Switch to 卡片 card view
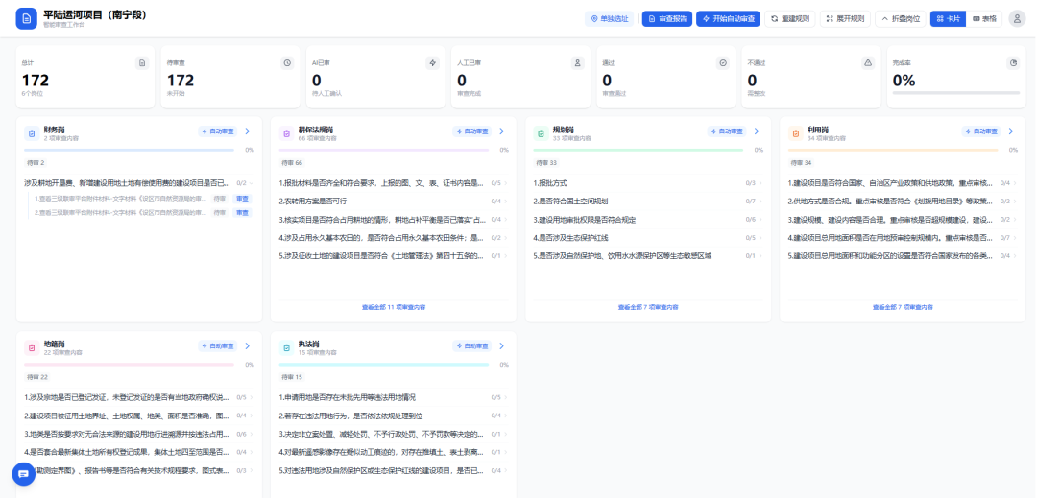1037x499 pixels. pyautogui.click(x=948, y=18)
